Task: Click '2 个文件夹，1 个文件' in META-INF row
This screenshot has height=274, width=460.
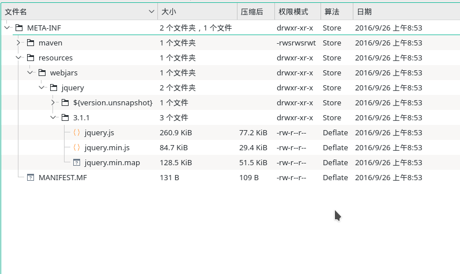Action: click(195, 28)
